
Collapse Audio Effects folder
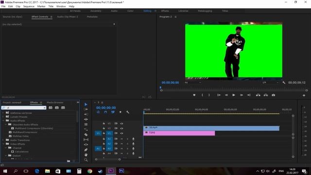pyautogui.click(x=3, y=121)
